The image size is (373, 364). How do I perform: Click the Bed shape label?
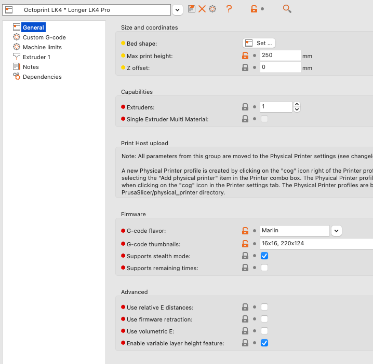point(142,44)
